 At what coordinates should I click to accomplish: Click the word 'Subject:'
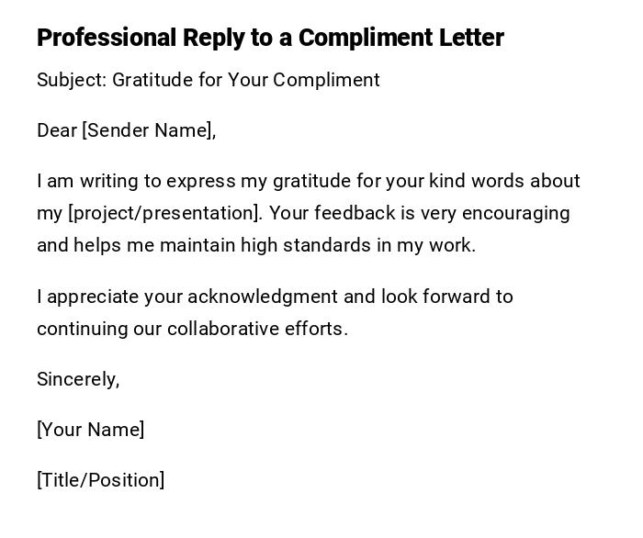click(72, 80)
